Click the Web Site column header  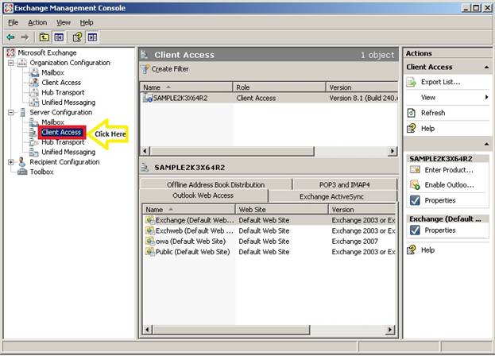point(282,209)
